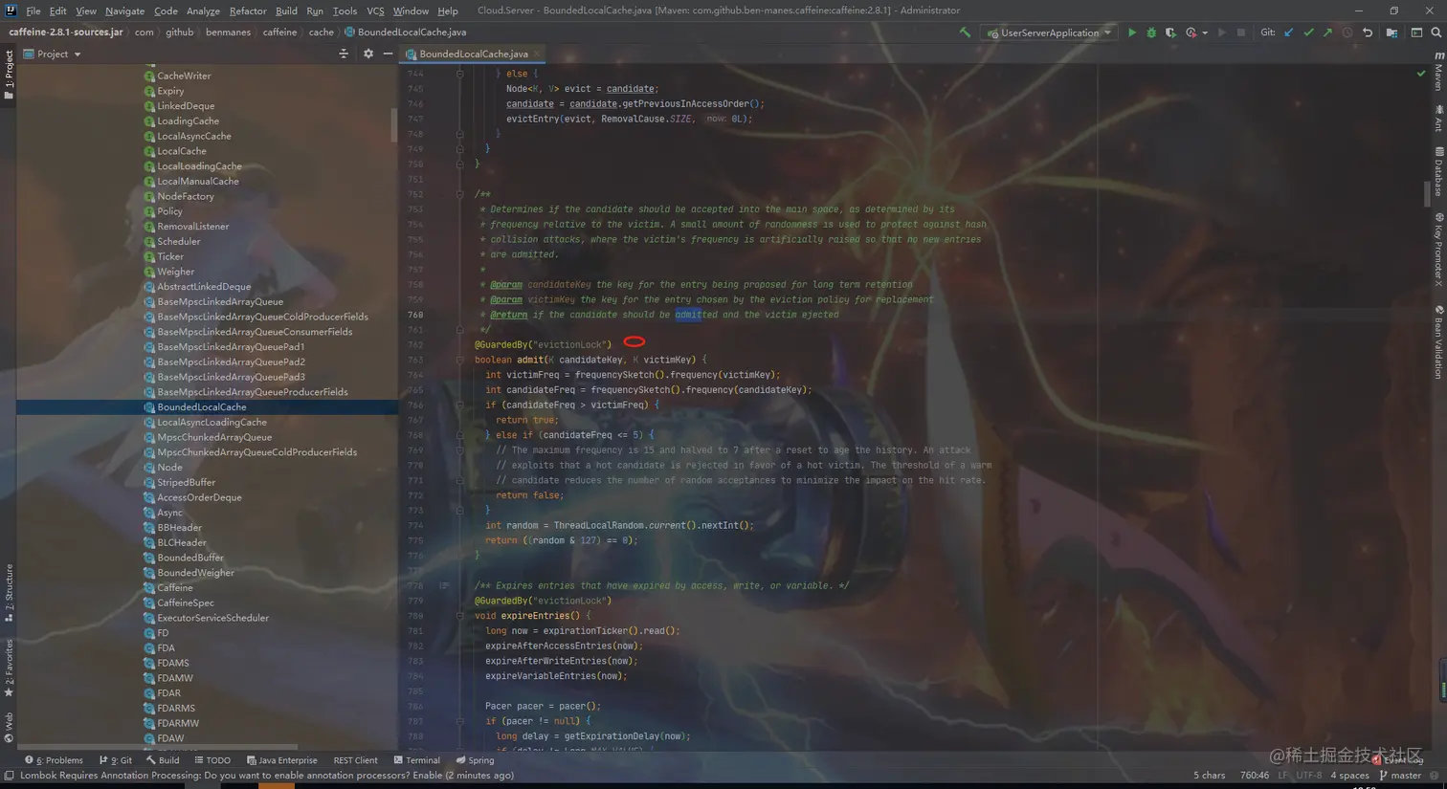
Task: Run with Coverage from the toolbar
Action: pyautogui.click(x=1170, y=33)
